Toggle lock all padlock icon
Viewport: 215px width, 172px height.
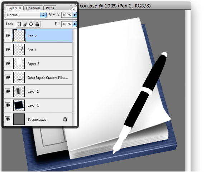click(37, 24)
